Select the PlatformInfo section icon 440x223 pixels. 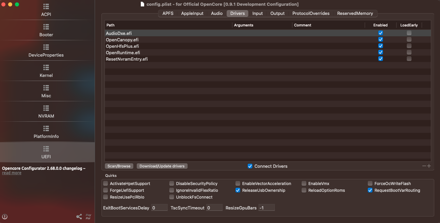tap(46, 128)
